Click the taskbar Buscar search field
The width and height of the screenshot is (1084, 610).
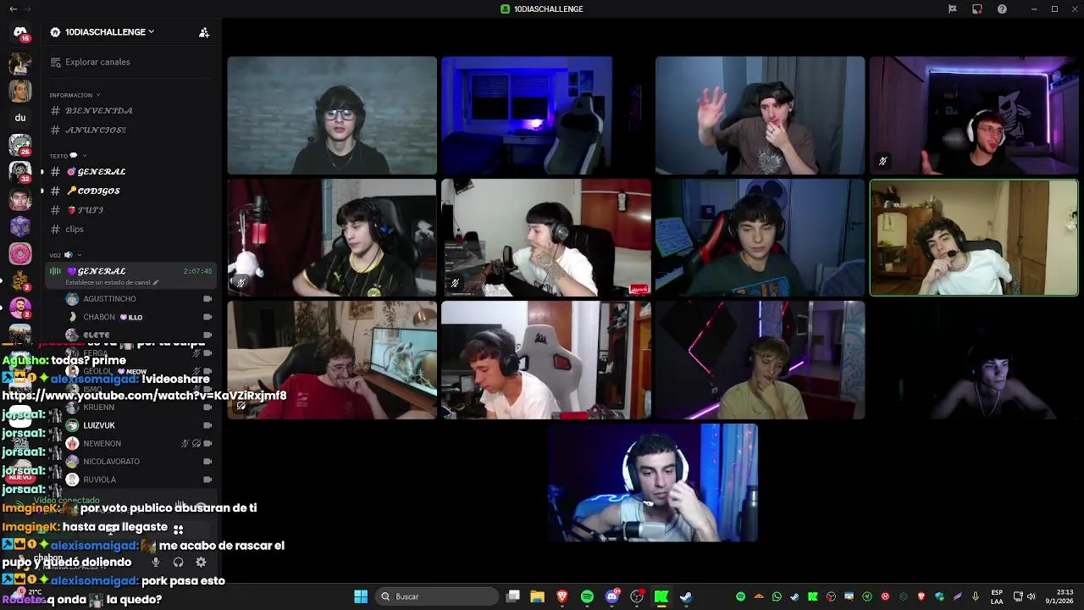click(437, 596)
